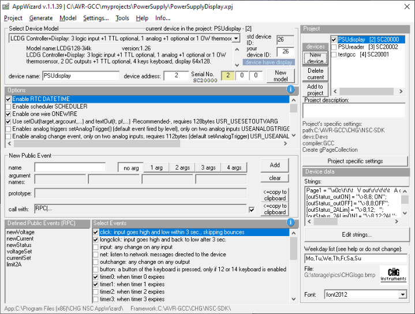The height and width of the screenshot is (314, 415).
Task: Check the testgcc device in project list
Action: click(334, 54)
